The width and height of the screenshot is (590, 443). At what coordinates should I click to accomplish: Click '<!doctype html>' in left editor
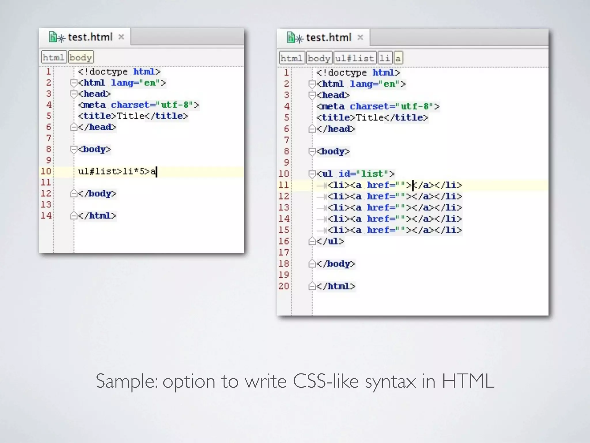click(119, 72)
